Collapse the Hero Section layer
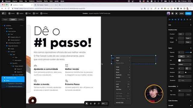 (5, 31)
